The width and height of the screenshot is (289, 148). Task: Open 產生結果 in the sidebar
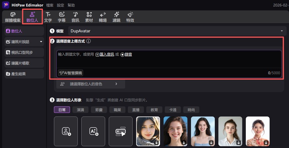coord(24,74)
